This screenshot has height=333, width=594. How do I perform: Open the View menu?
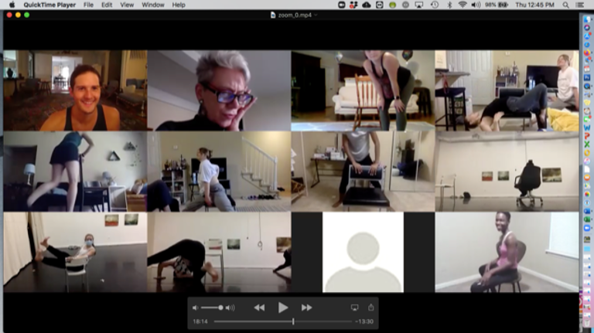(126, 5)
